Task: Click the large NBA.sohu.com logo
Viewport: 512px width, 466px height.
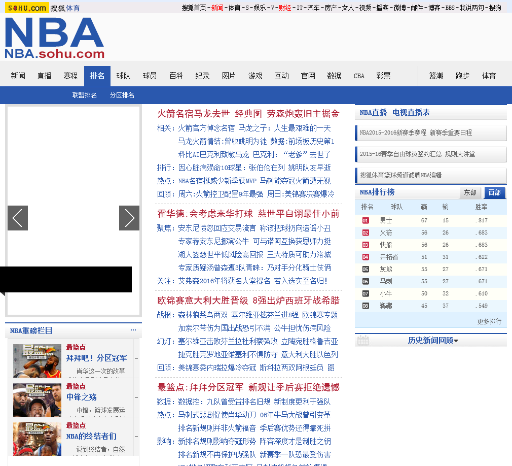Action: tap(54, 38)
